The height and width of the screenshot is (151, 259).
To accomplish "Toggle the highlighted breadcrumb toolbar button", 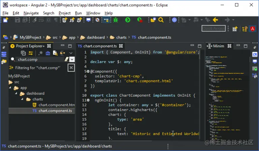I will pos(107,20).
